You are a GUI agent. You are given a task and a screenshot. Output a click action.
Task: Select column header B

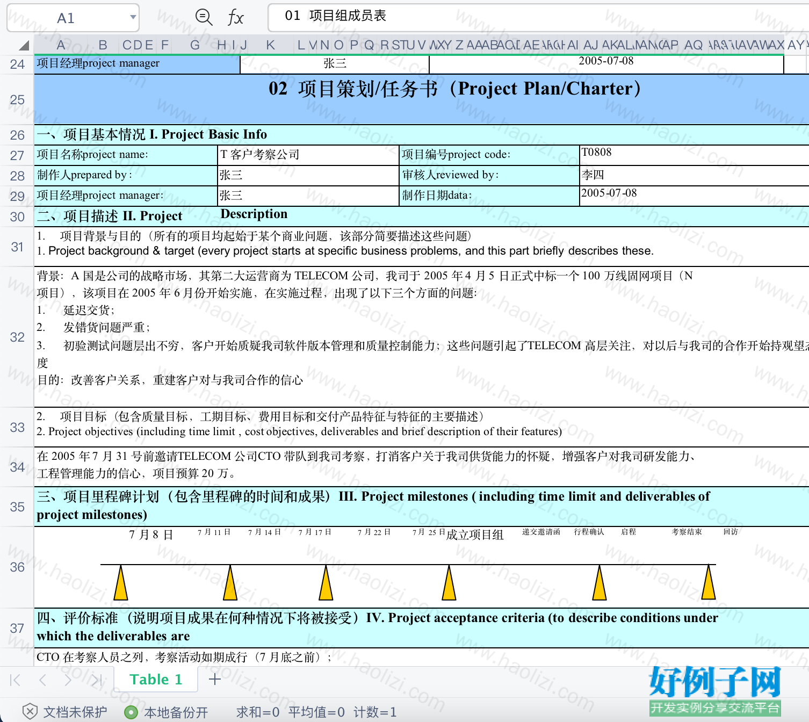(103, 45)
